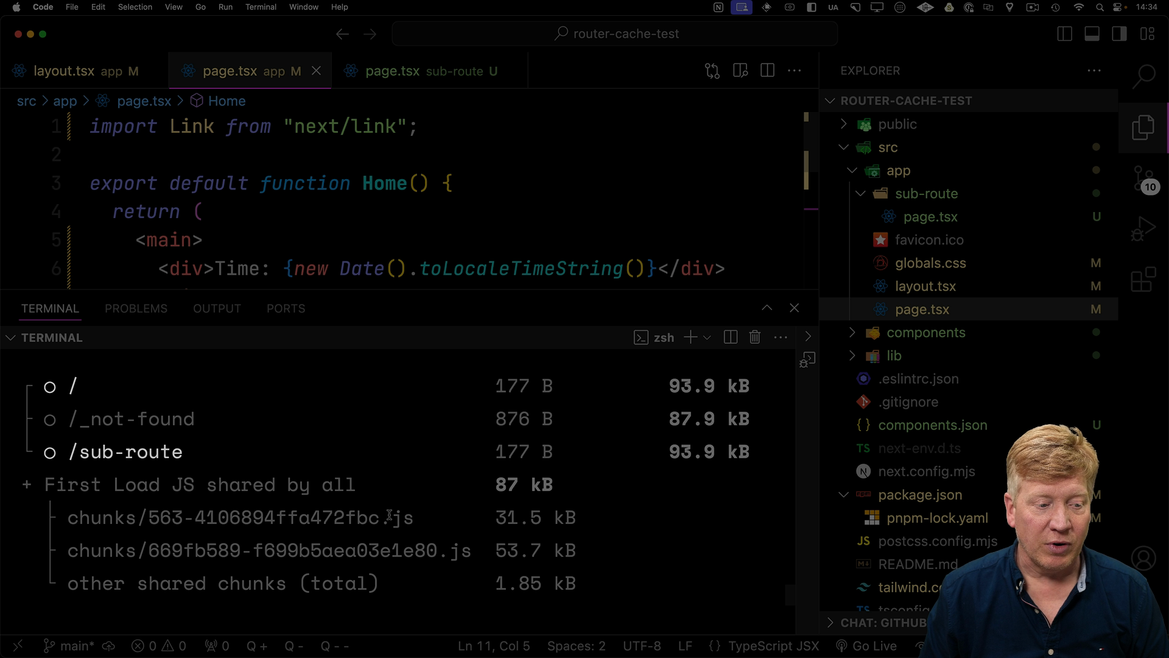Open the new terminal profile dropdown arrow
Image resolution: width=1169 pixels, height=658 pixels.
[x=707, y=338]
